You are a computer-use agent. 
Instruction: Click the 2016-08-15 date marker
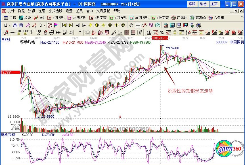(x=160, y=38)
